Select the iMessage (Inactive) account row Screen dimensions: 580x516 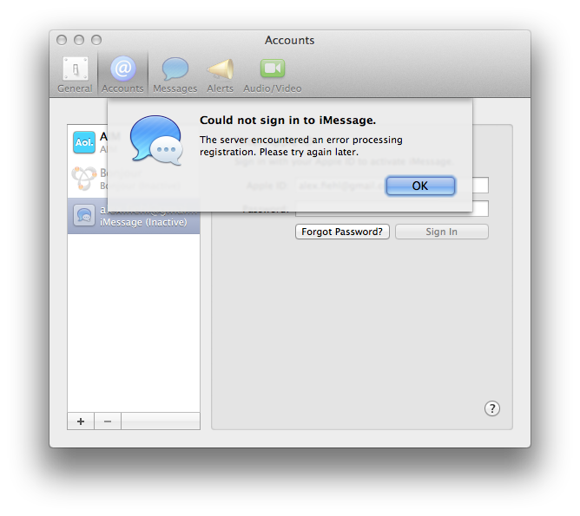pos(134,216)
